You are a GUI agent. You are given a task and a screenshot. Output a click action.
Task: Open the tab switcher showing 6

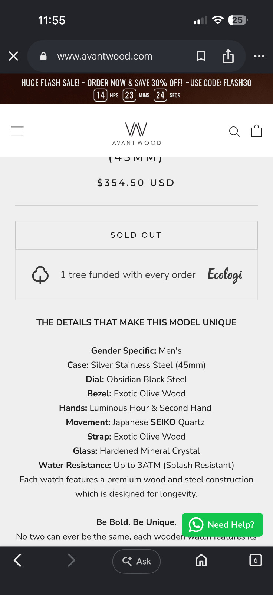tap(256, 560)
